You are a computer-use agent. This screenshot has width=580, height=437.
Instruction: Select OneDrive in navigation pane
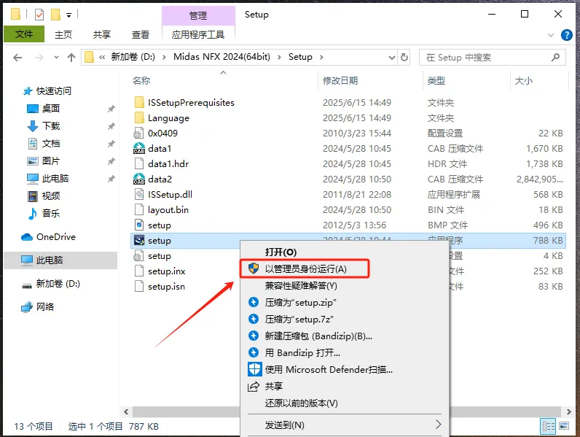56,236
